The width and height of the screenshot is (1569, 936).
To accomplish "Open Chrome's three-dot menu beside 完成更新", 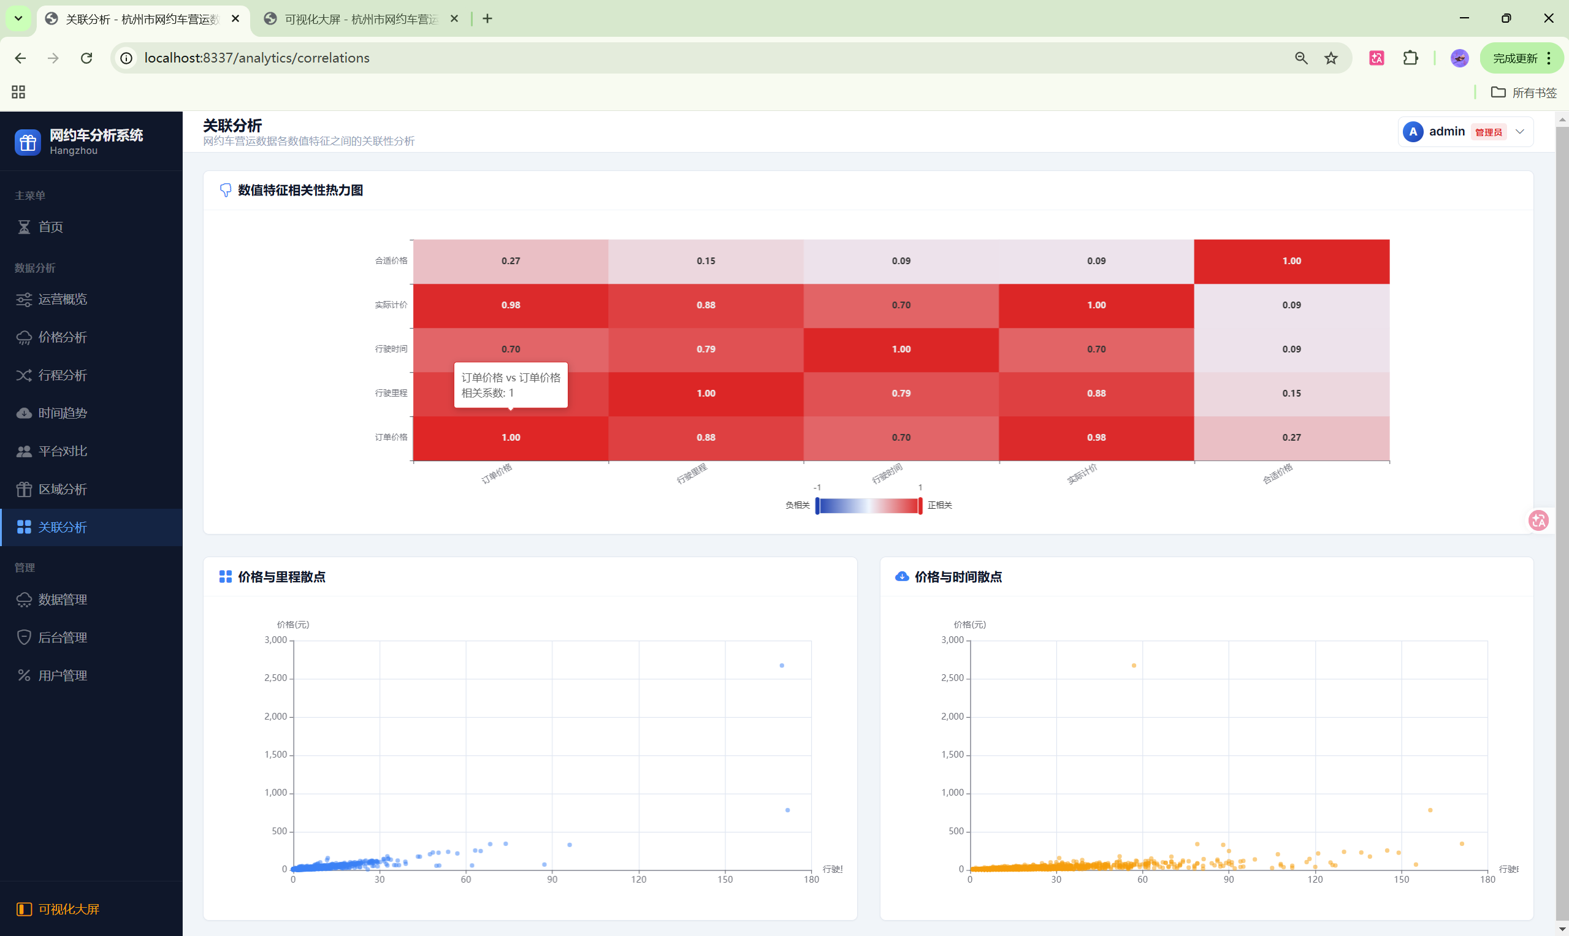I will [x=1549, y=58].
